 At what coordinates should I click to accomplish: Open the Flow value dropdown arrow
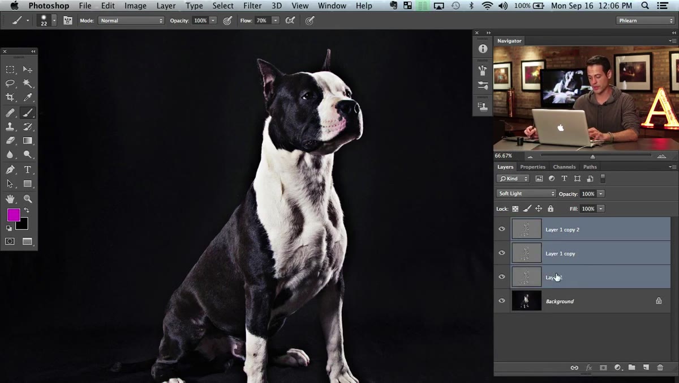(275, 20)
